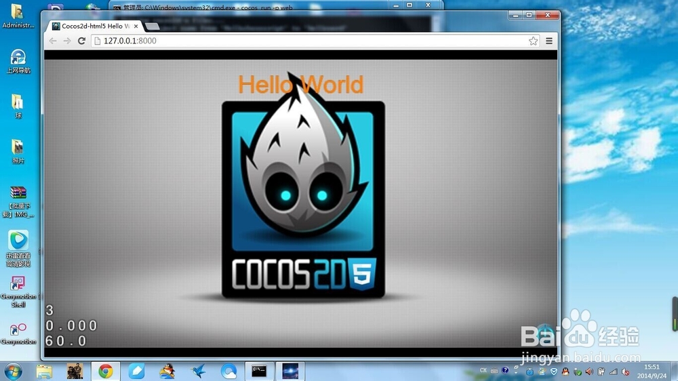Screen dimensions: 678x381
Task: Select the IMG archive file on desktop
Action: point(18,201)
